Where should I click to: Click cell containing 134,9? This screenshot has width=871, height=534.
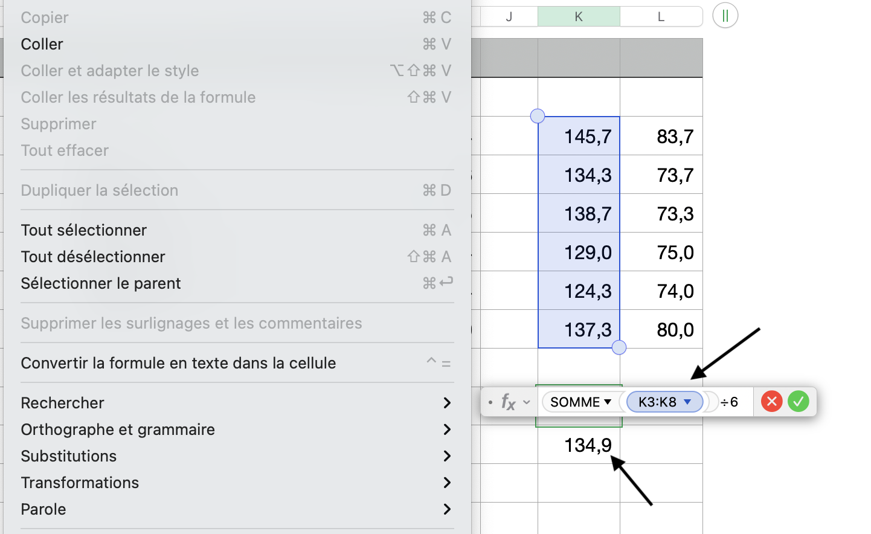click(579, 445)
